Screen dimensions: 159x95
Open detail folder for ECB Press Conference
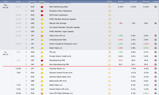tap(109, 15)
